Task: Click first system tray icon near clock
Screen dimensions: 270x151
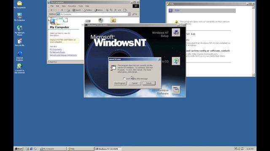Action: coord(236,149)
